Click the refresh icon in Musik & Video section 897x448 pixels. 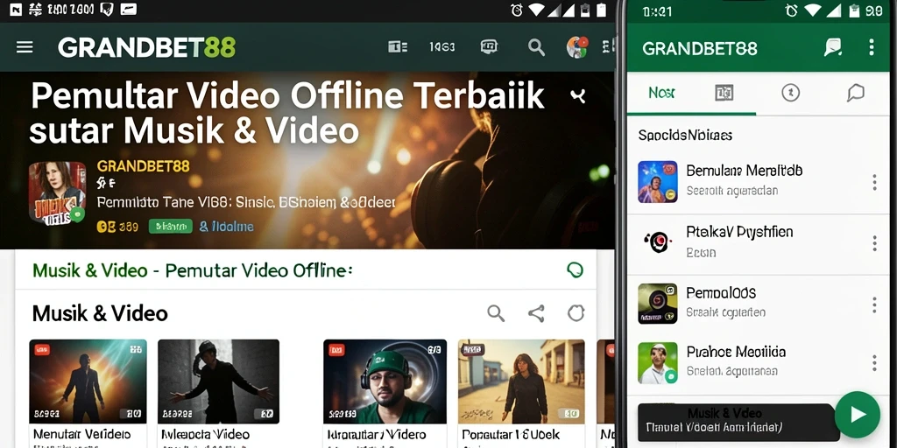click(576, 313)
